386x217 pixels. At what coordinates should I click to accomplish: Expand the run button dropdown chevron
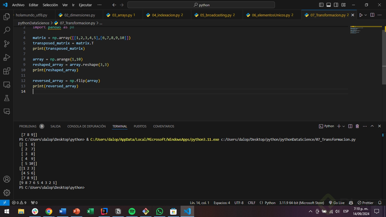(x=366, y=15)
